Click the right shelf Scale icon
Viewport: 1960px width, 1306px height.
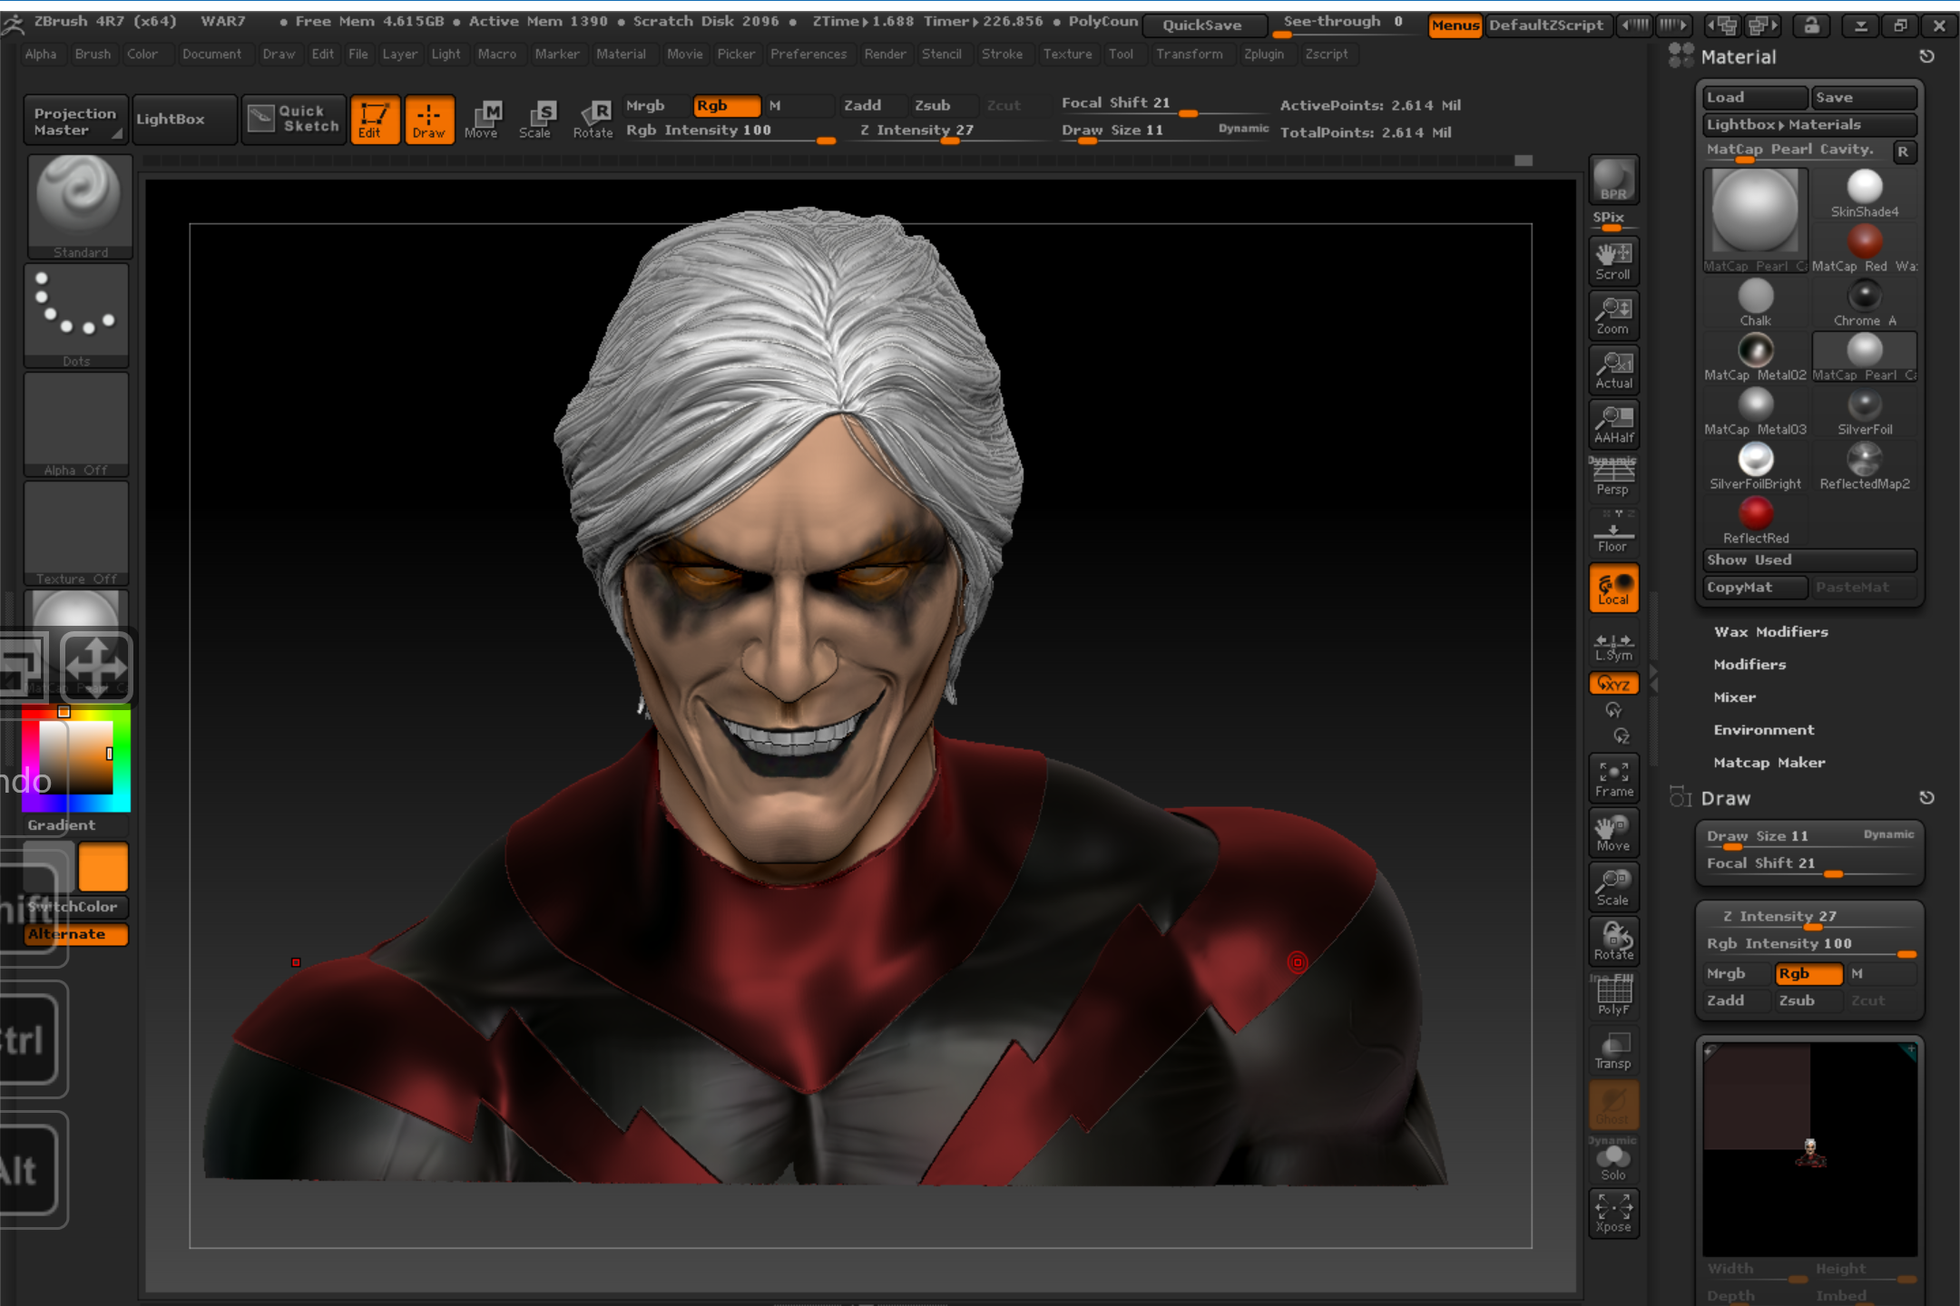pyautogui.click(x=1613, y=887)
